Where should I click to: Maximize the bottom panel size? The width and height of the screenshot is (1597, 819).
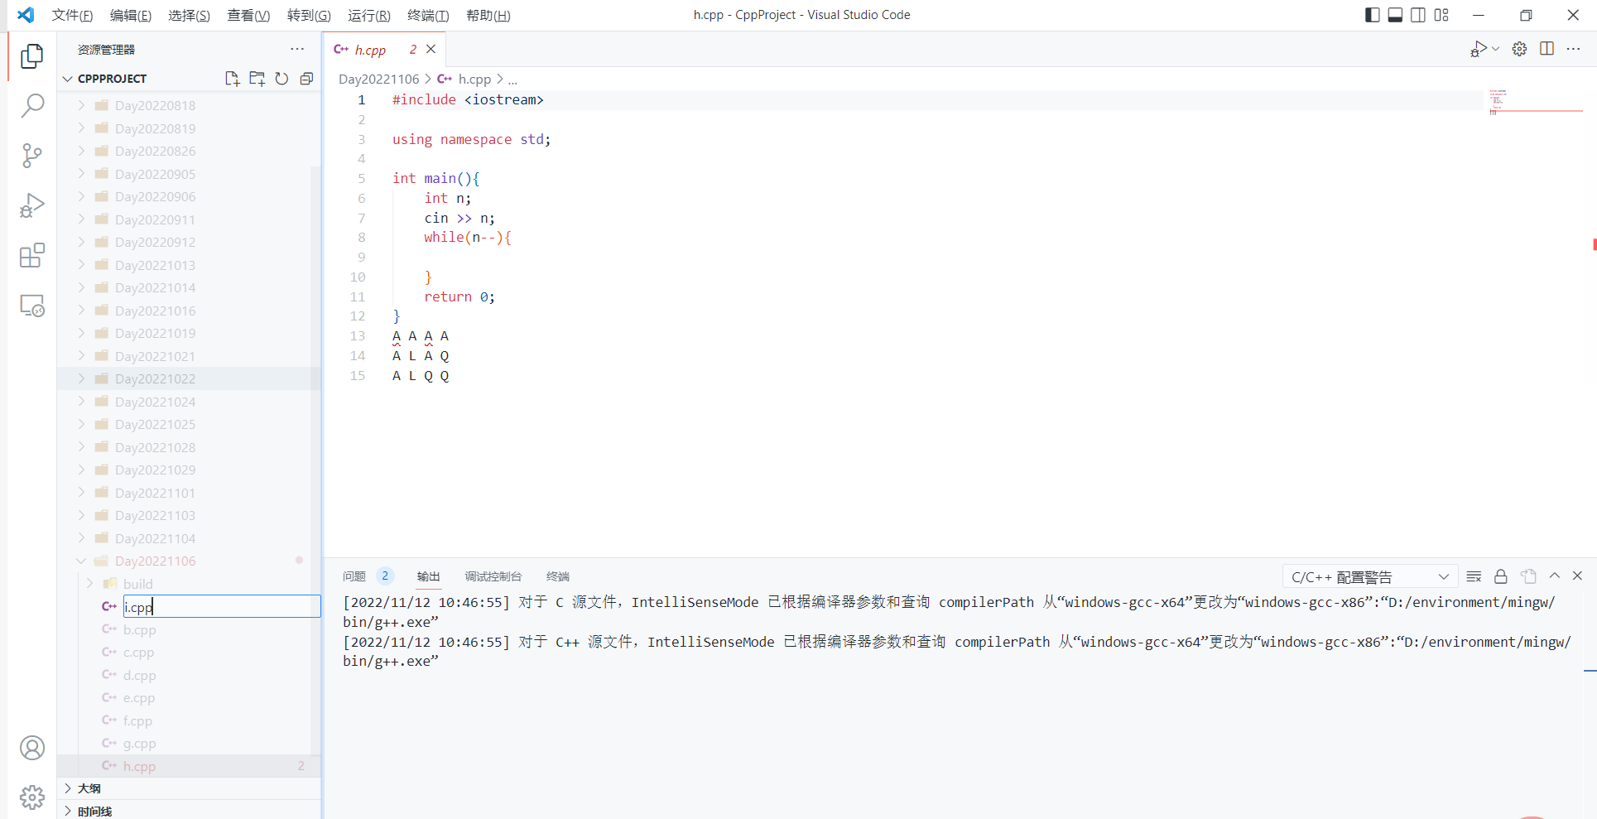[x=1554, y=576]
